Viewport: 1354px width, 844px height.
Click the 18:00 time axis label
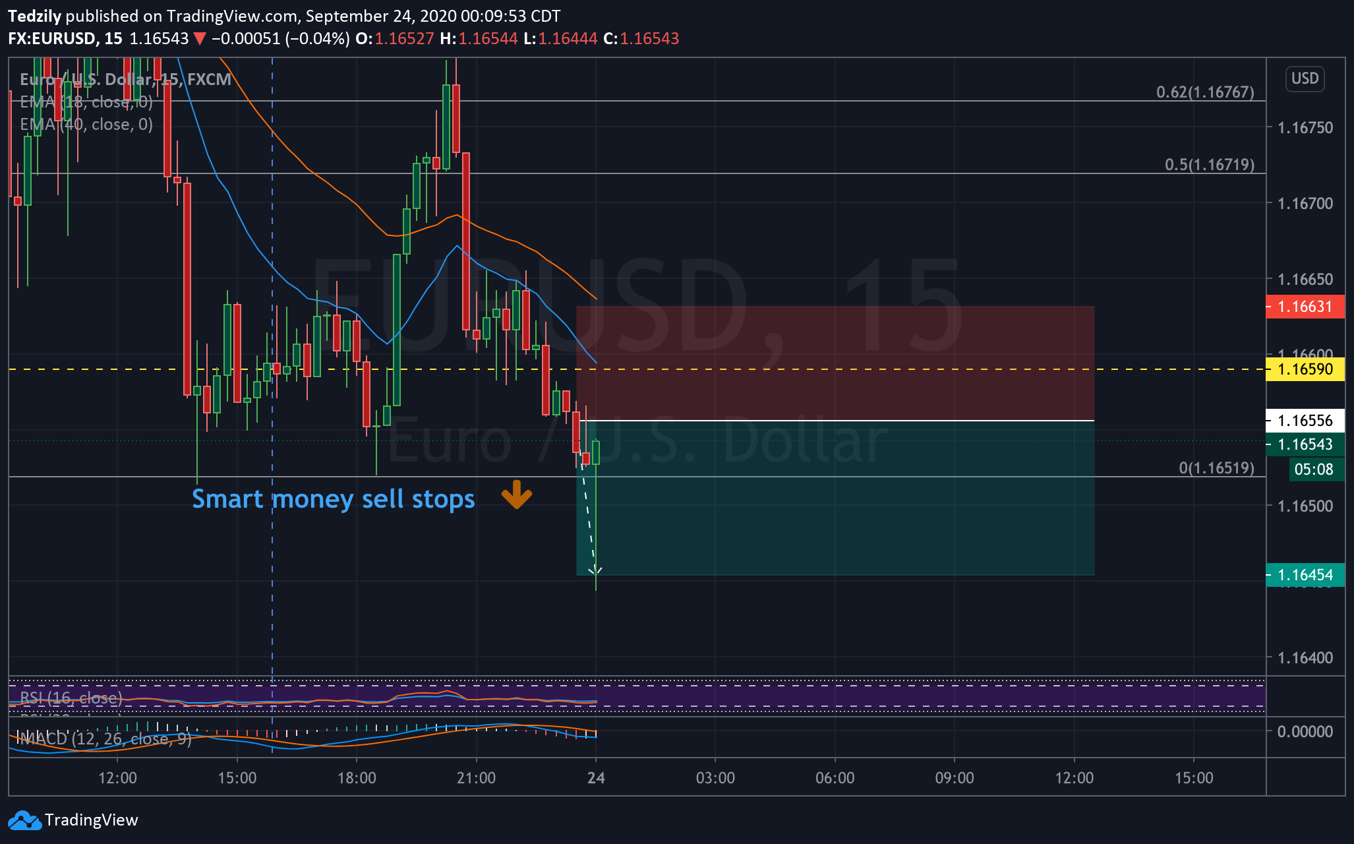357,778
